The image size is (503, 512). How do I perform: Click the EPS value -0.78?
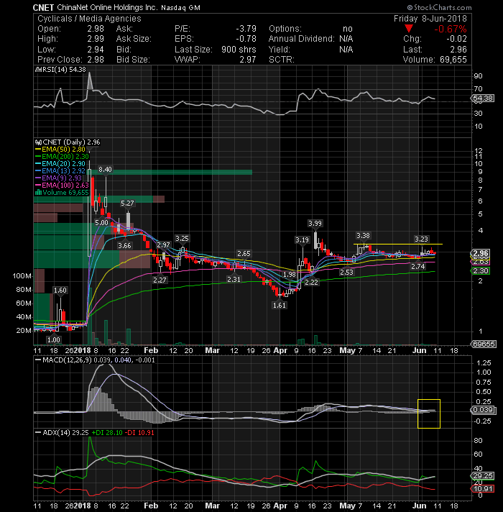(246, 39)
